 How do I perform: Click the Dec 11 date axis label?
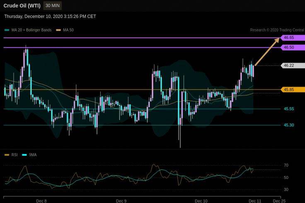[x=255, y=201]
